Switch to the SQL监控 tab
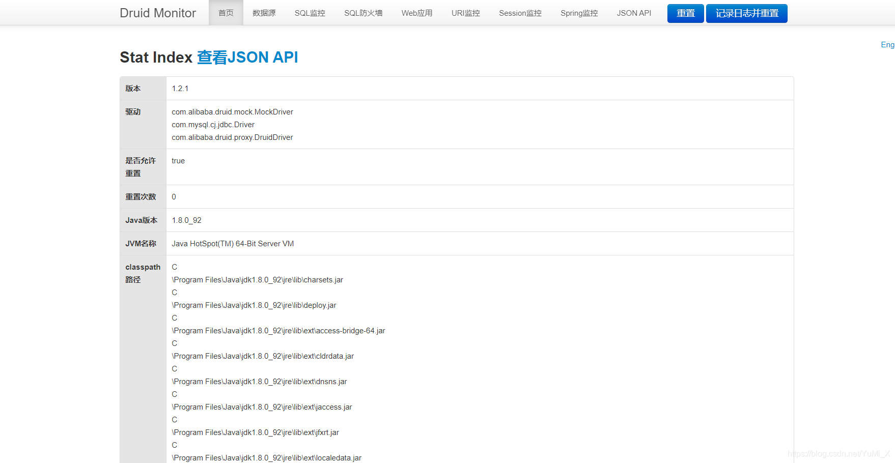Image resolution: width=895 pixels, height=463 pixels. pyautogui.click(x=310, y=13)
